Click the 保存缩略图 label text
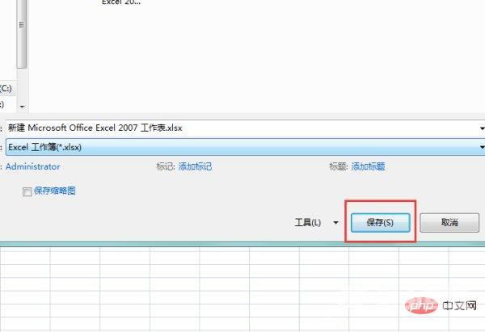Screen dimensions: 485x332 click(x=55, y=191)
